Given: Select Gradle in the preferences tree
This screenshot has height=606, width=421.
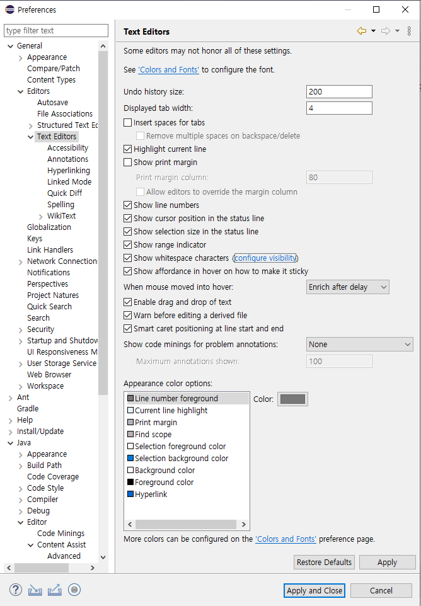Looking at the screenshot, I should point(28,408).
